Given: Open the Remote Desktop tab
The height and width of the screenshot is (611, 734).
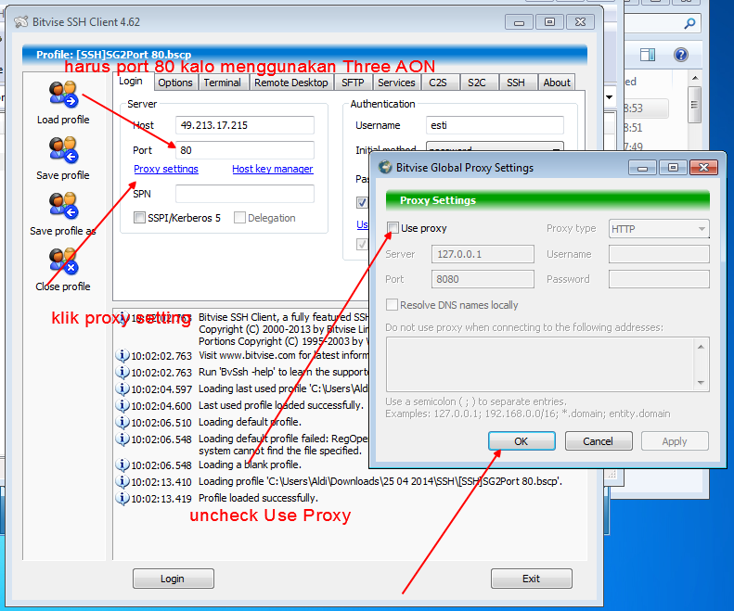Looking at the screenshot, I should click(x=291, y=83).
